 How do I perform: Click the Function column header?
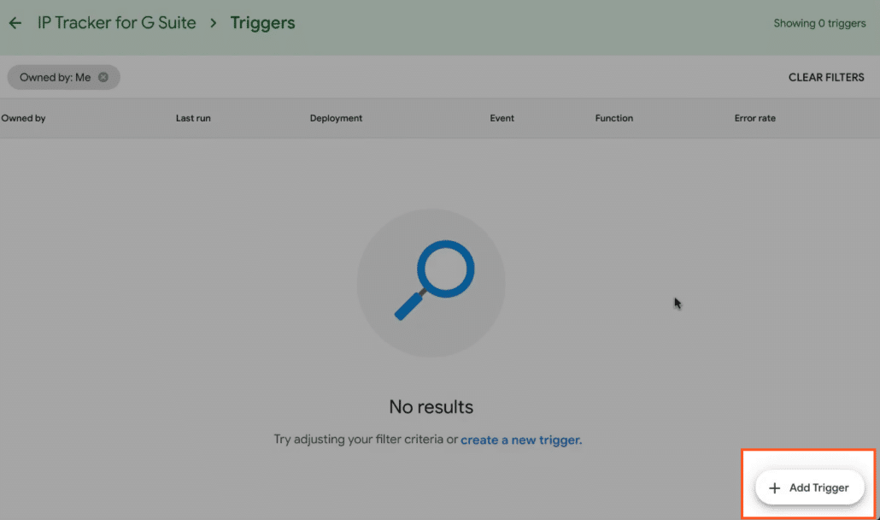(614, 119)
